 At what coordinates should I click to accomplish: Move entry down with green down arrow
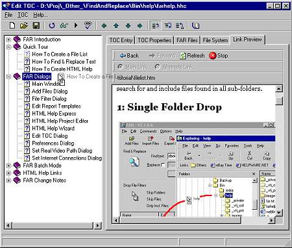coord(128,26)
